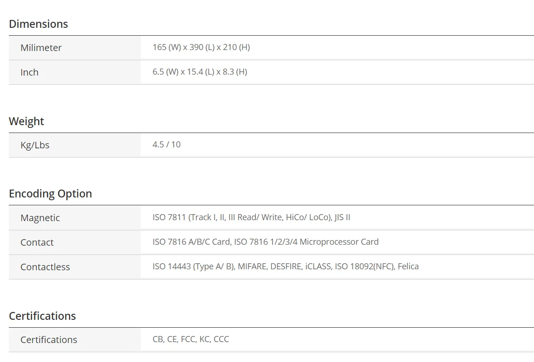Select the Contactless row label

coord(45,267)
